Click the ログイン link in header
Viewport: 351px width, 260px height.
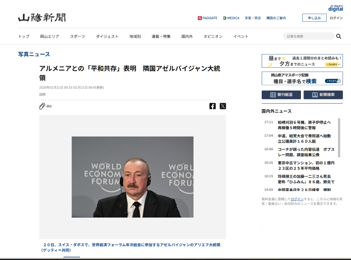pyautogui.click(x=336, y=18)
